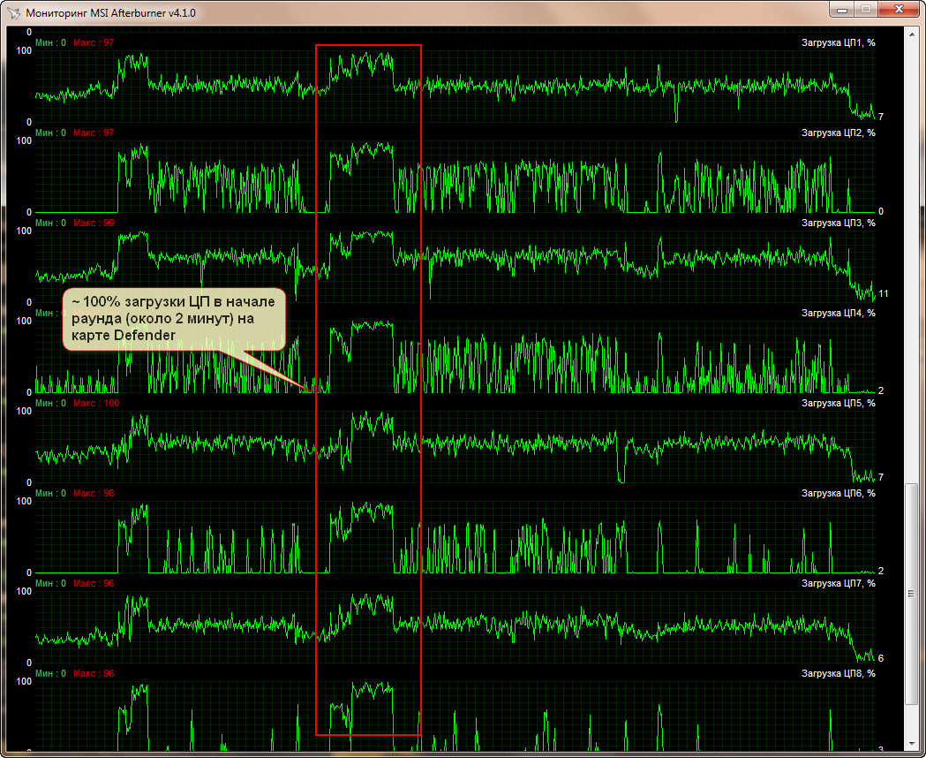Click 'Макс : 99' on the ЦП3 graph

point(94,223)
